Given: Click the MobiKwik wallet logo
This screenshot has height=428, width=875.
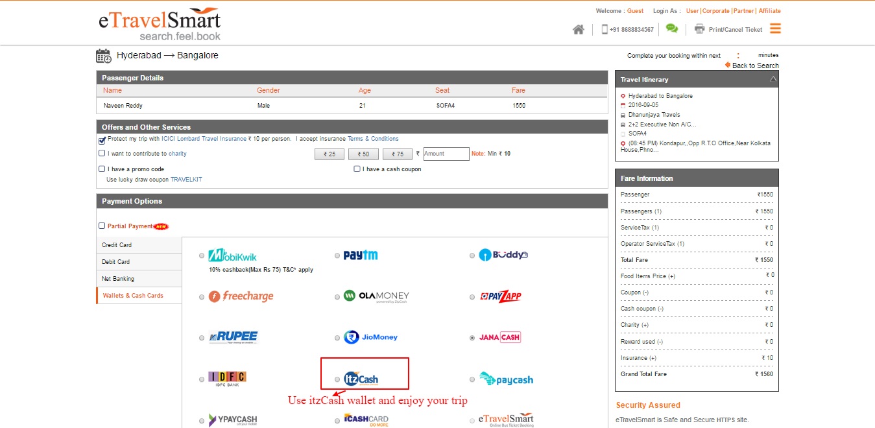Looking at the screenshot, I should click(x=233, y=256).
